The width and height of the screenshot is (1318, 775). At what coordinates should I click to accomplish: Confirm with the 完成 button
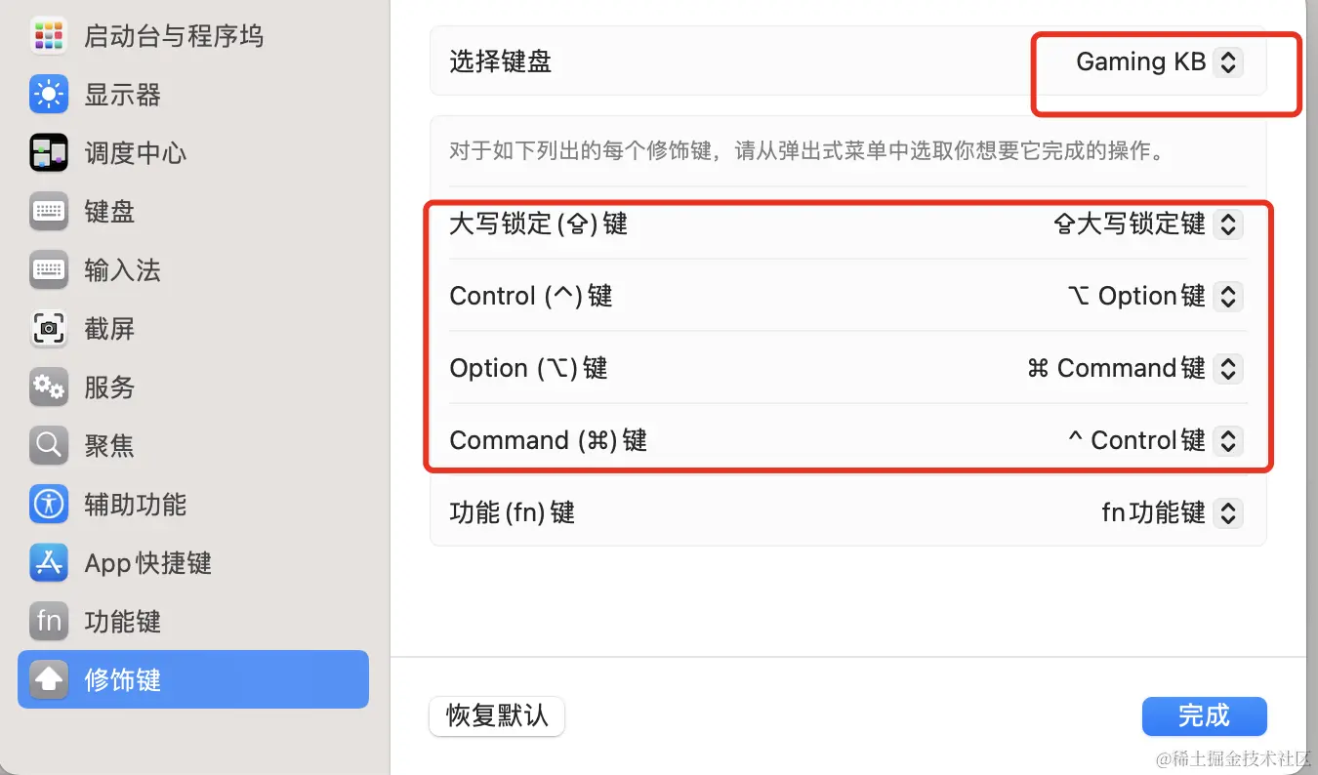(1204, 715)
